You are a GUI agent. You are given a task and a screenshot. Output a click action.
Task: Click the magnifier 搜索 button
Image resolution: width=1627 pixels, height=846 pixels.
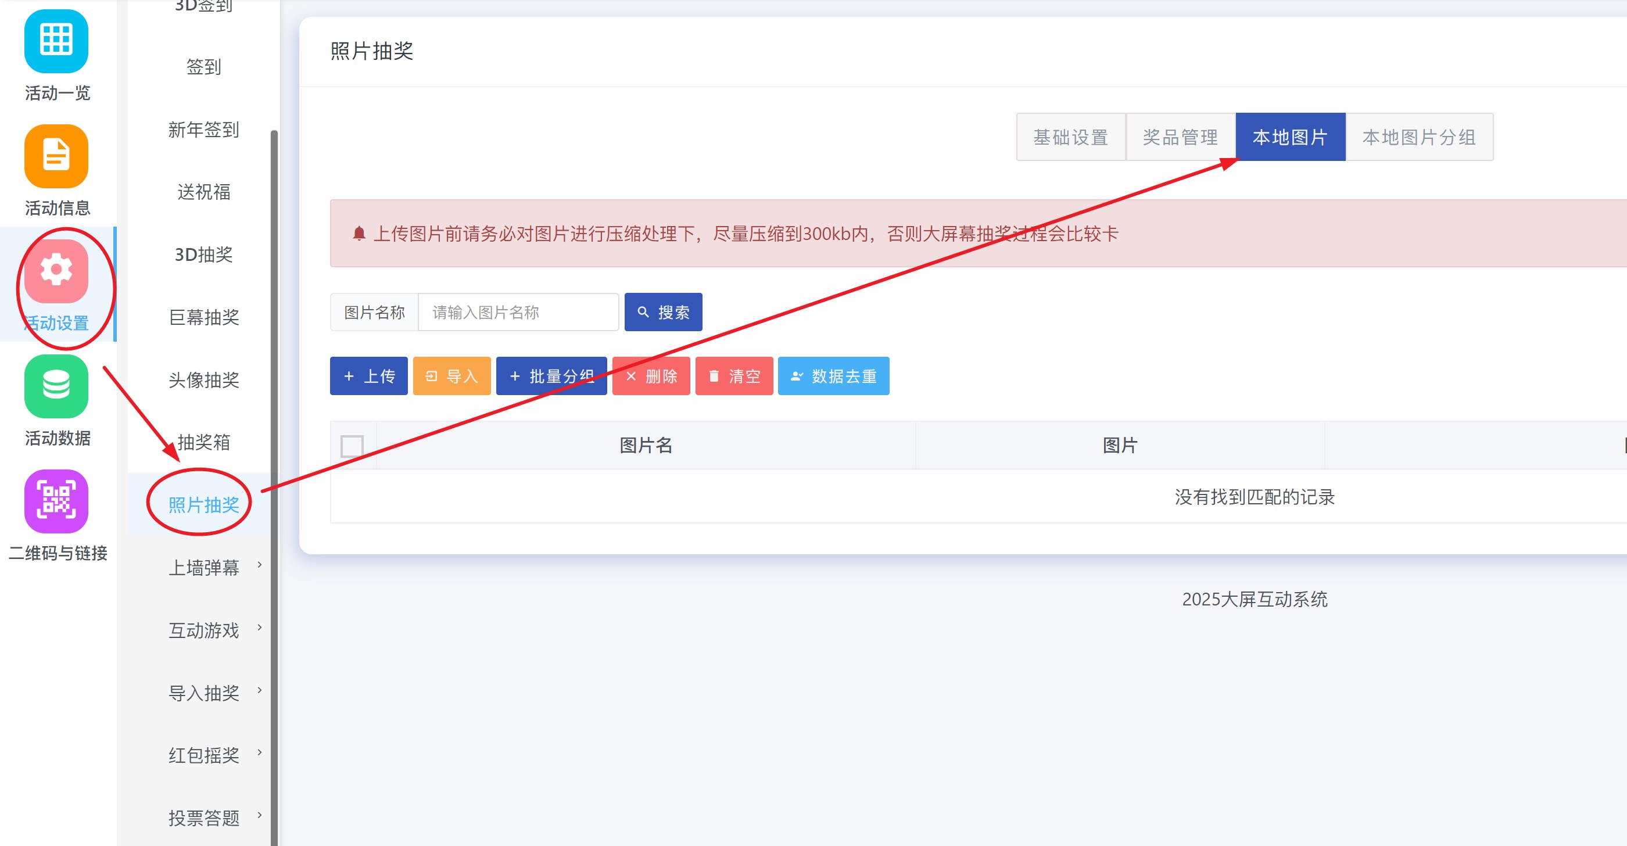click(x=662, y=312)
